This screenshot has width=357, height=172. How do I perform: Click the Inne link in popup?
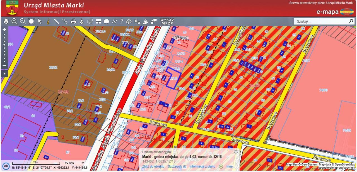coord(229,167)
